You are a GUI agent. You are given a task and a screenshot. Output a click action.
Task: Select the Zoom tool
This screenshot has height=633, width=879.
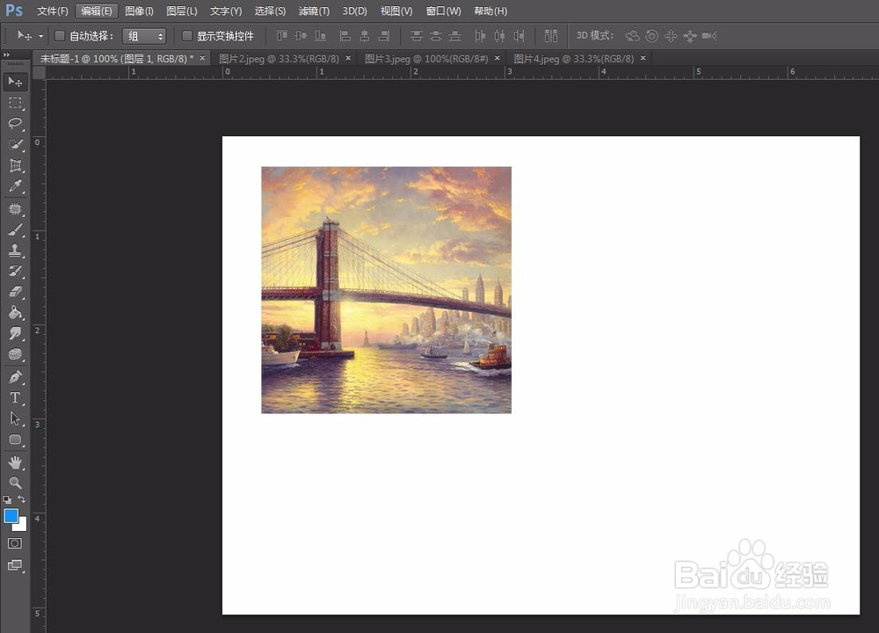pyautogui.click(x=15, y=482)
